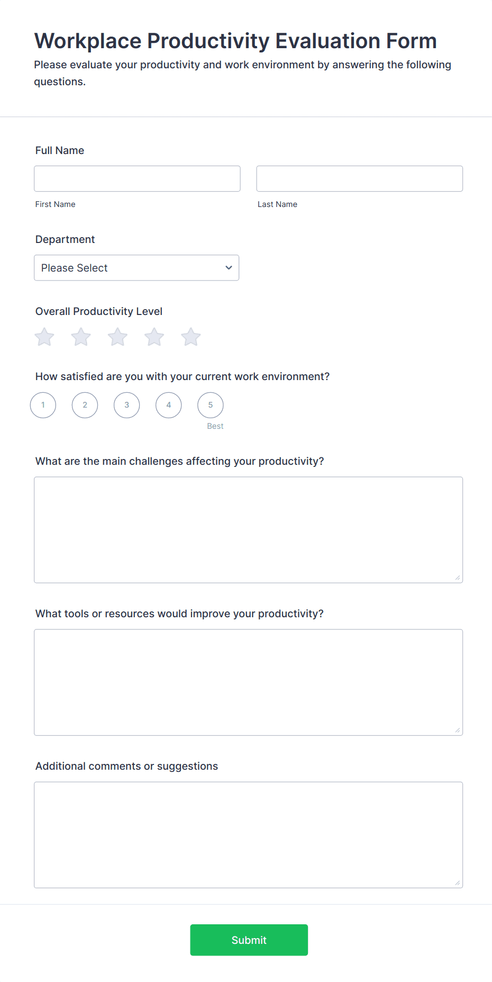Focus the First Name input field

pos(137,179)
